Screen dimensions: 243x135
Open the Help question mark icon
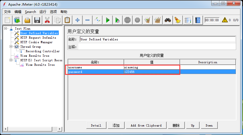(x=198, y=20)
